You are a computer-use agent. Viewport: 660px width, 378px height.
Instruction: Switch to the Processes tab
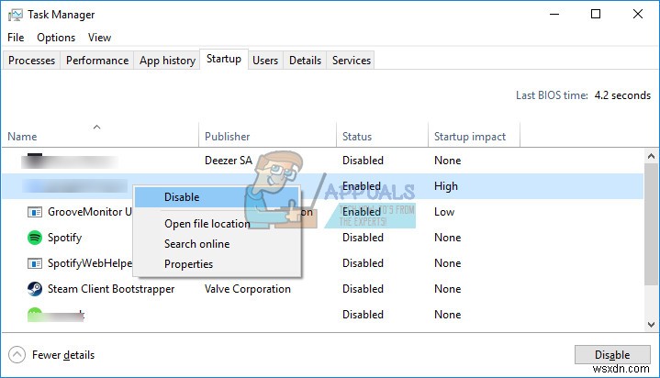point(31,61)
